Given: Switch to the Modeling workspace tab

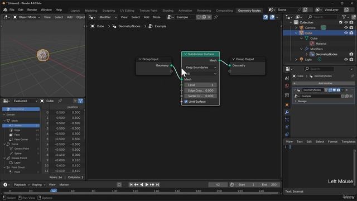Looking at the screenshot, I should coord(91,11).
